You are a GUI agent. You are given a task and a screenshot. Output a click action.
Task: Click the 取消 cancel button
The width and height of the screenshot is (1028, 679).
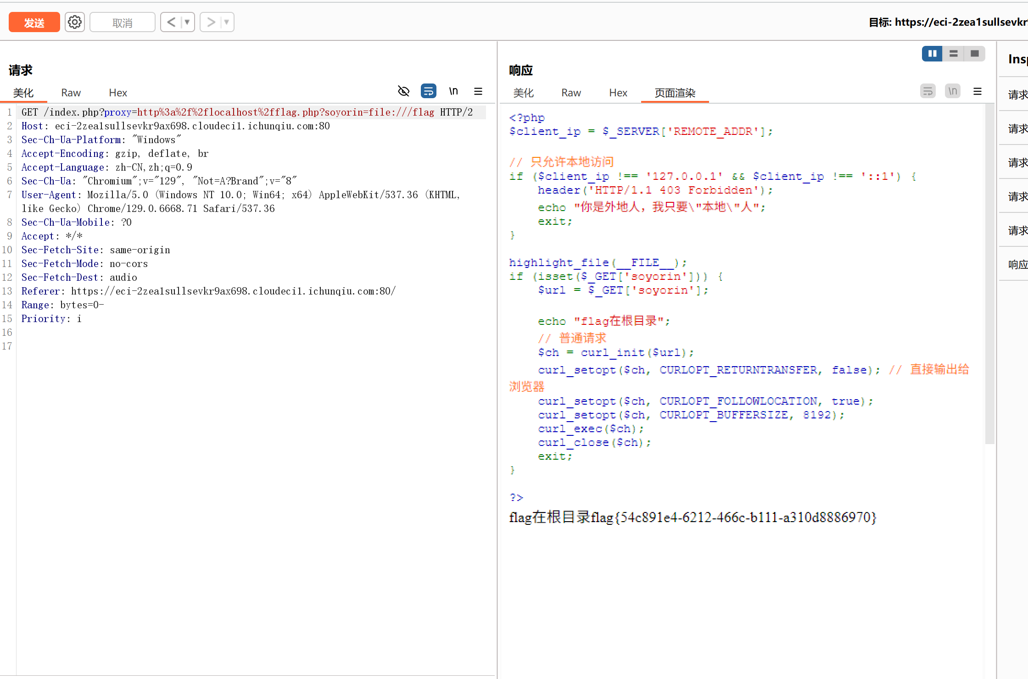123,22
